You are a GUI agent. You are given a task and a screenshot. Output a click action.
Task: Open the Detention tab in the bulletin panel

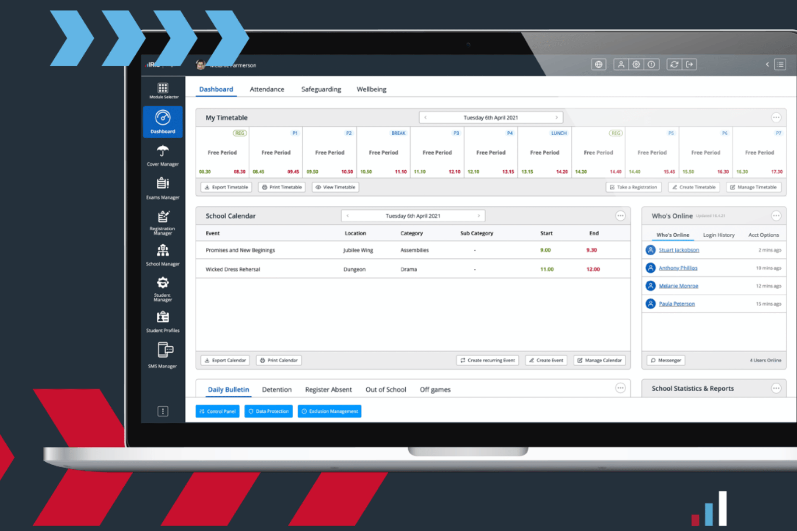pos(277,390)
